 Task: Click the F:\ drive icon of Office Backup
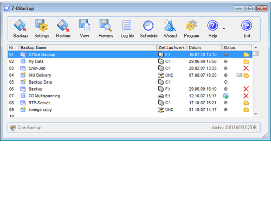161,54
